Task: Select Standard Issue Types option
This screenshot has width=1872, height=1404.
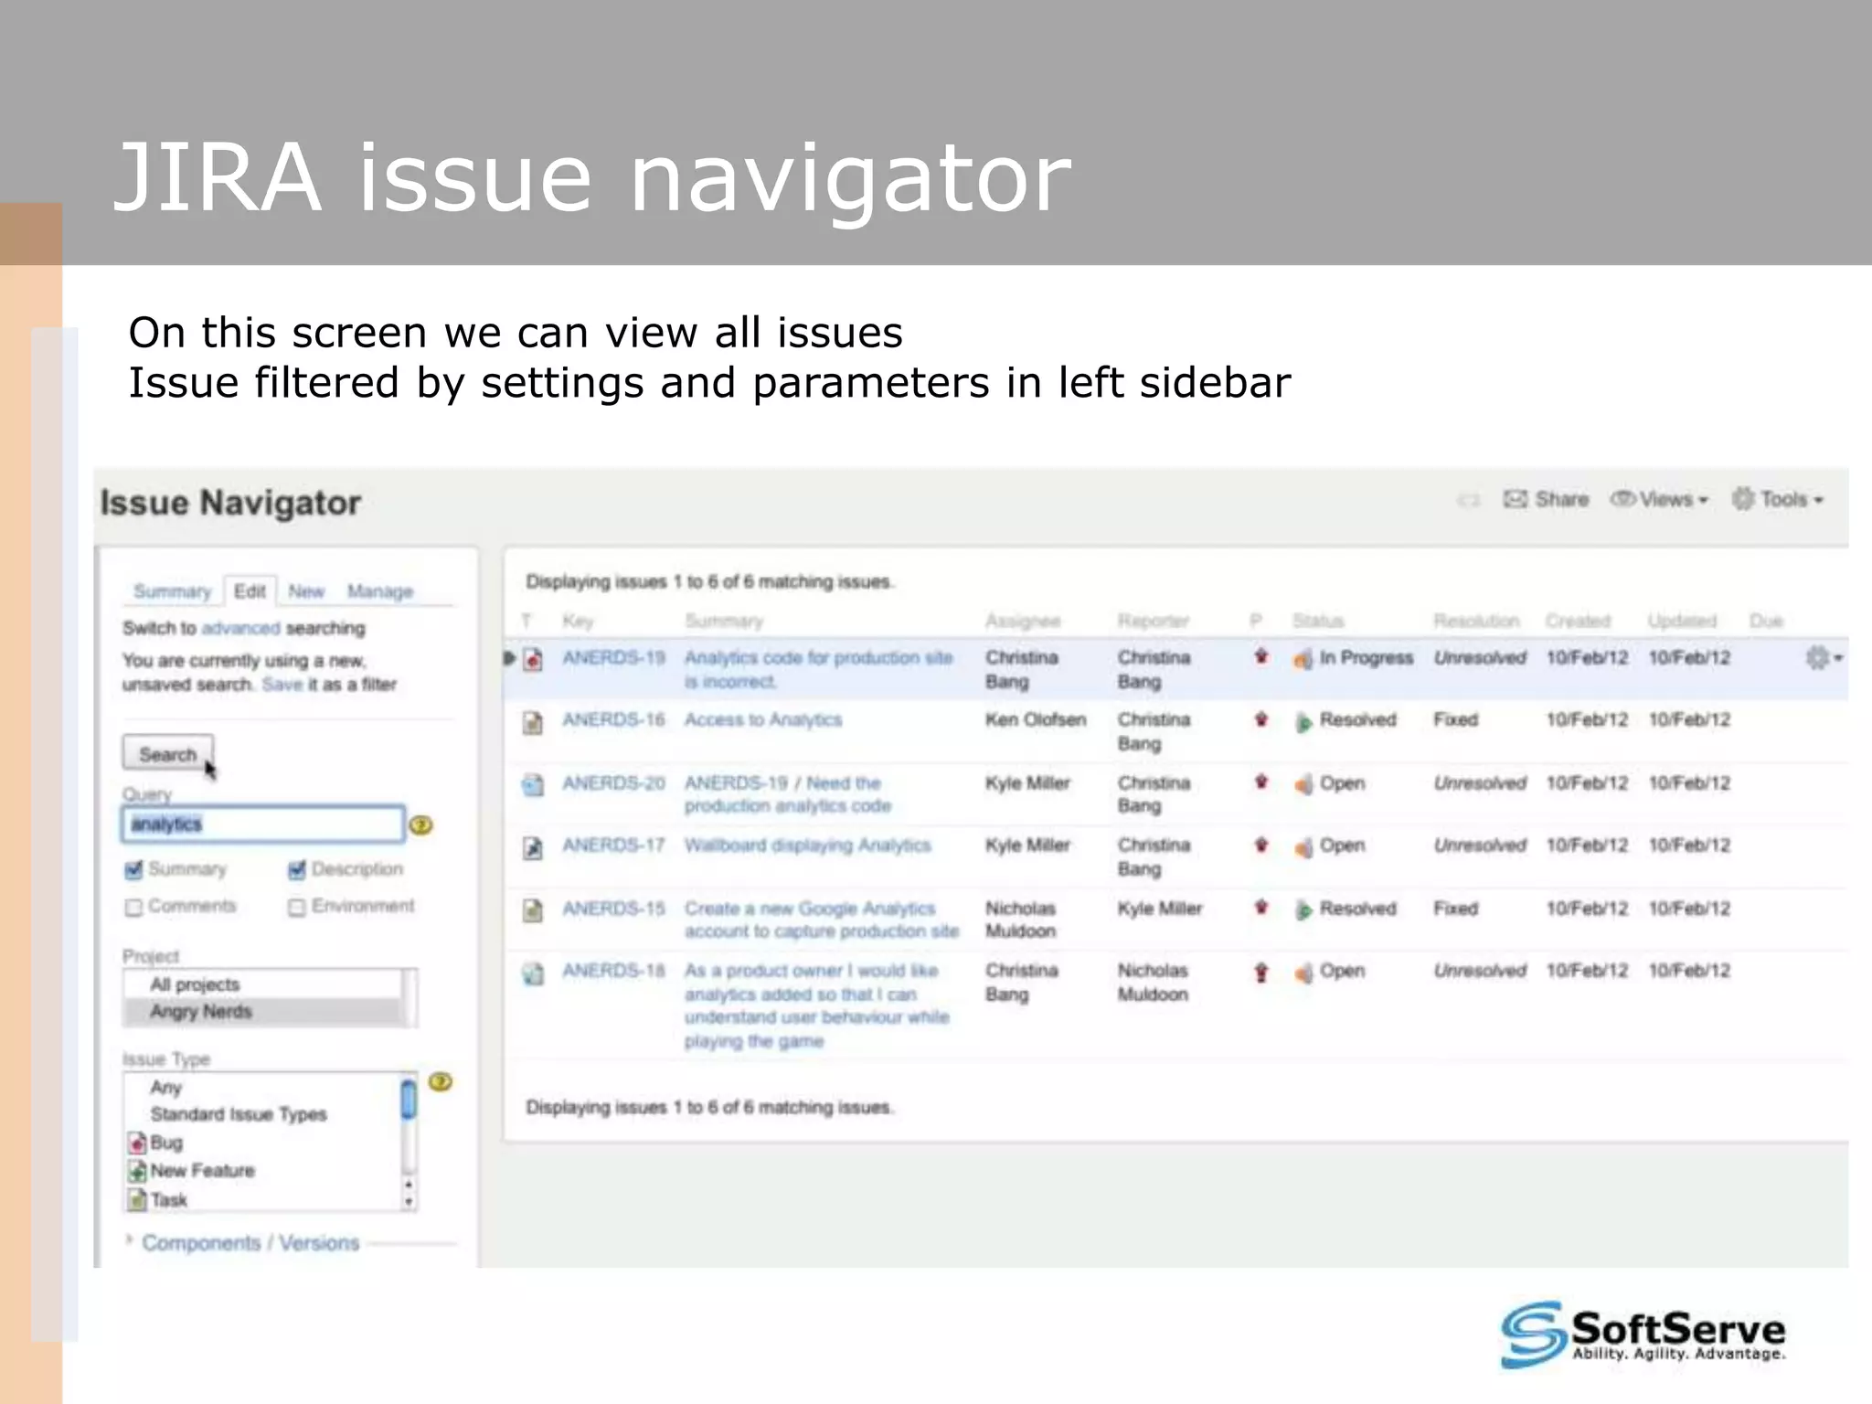Action: tap(262, 1114)
